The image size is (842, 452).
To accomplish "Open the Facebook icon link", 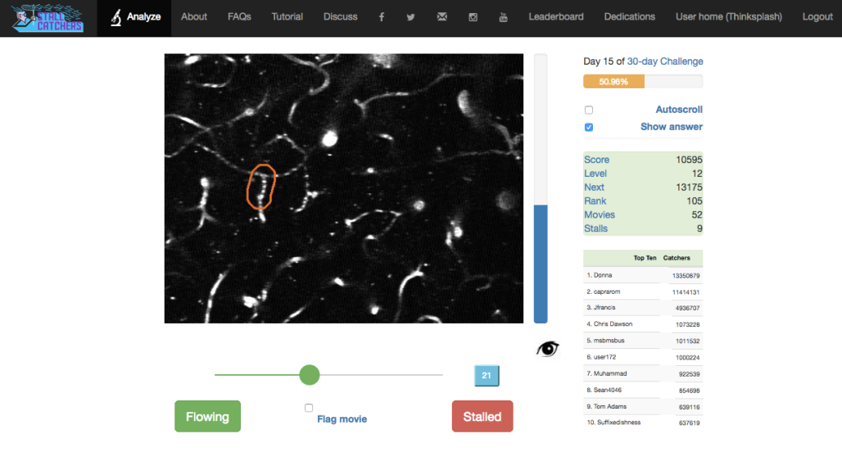I will (x=382, y=17).
